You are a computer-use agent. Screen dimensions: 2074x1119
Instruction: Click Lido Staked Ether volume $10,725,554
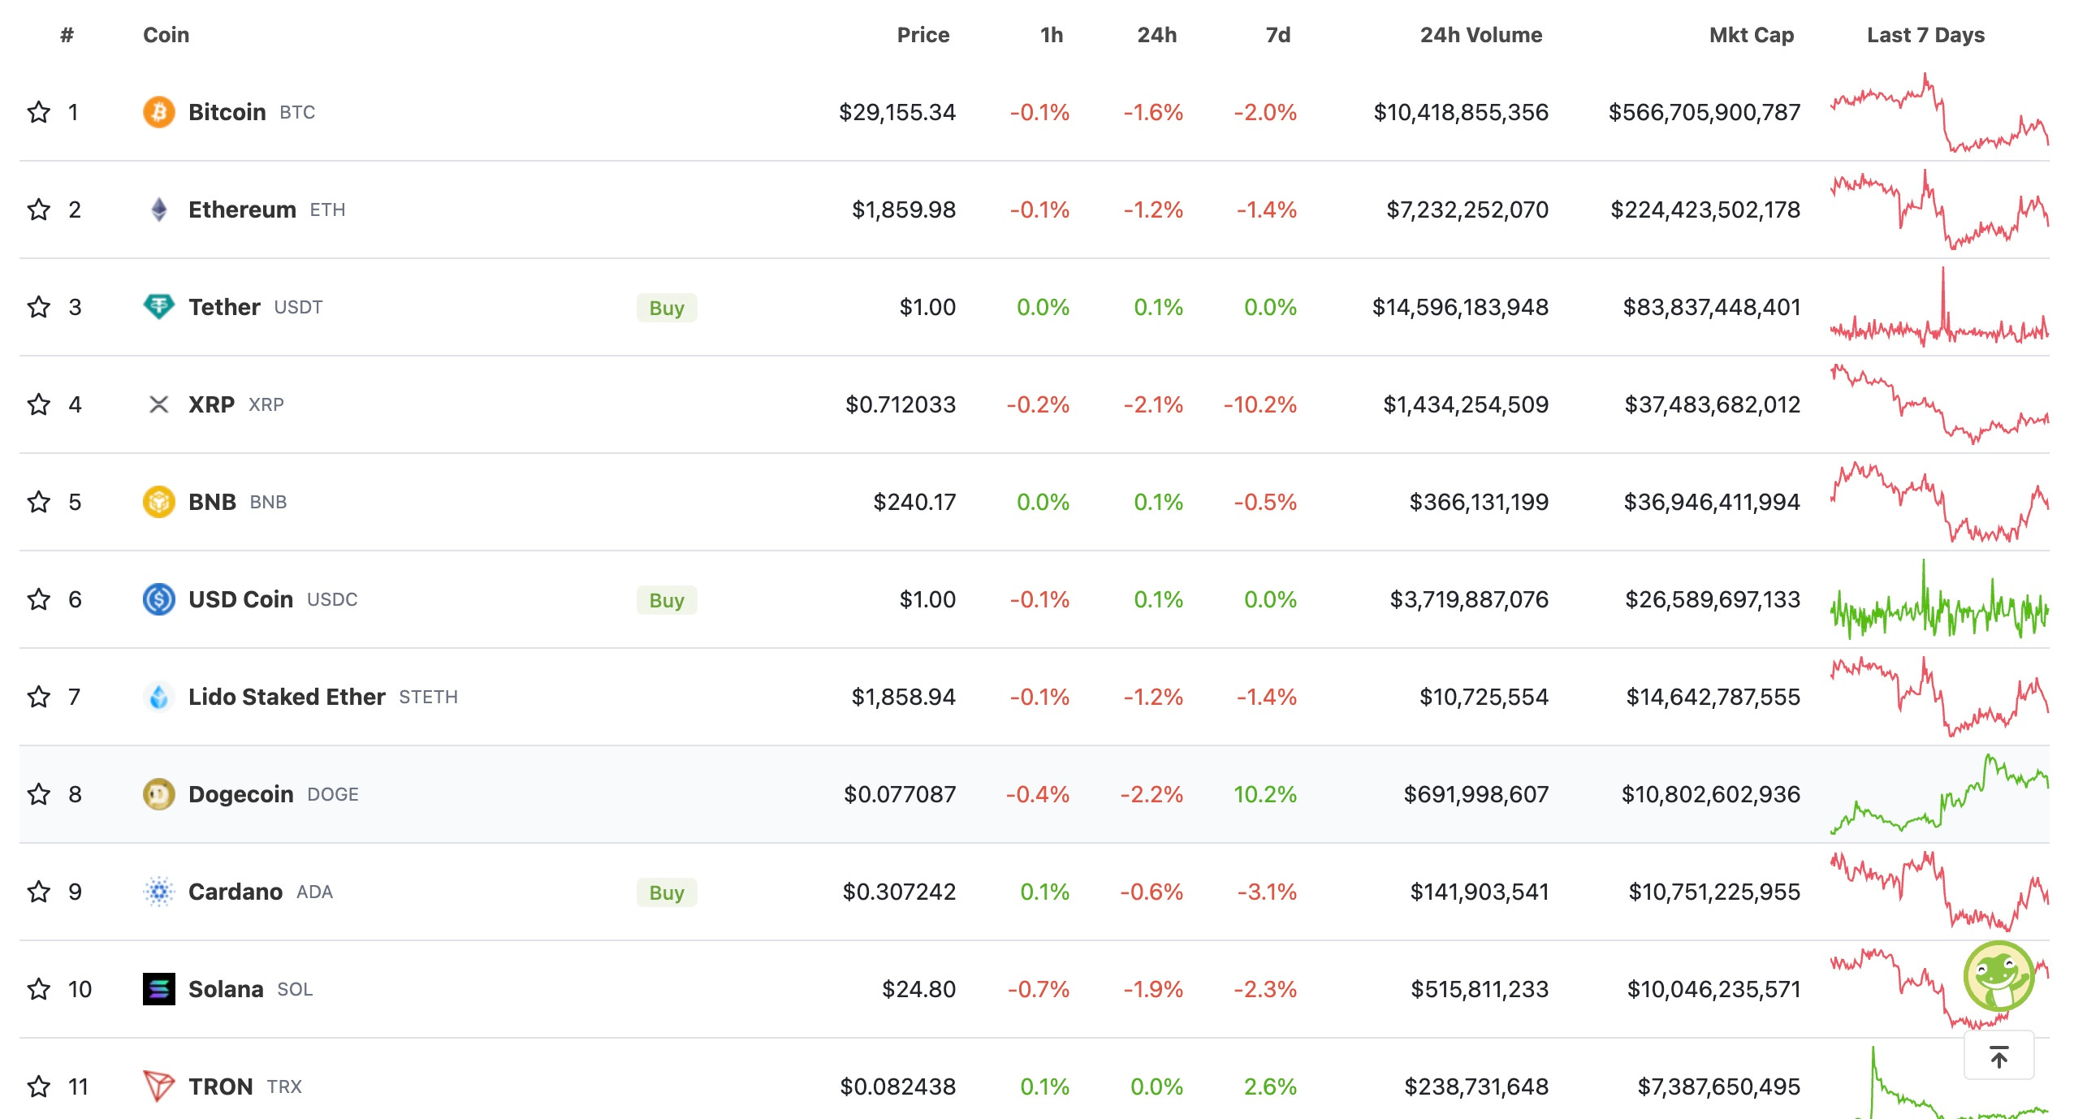pyautogui.click(x=1484, y=697)
